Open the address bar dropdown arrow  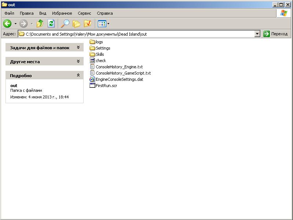257,34
